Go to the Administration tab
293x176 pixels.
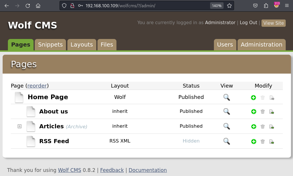pos(261,45)
